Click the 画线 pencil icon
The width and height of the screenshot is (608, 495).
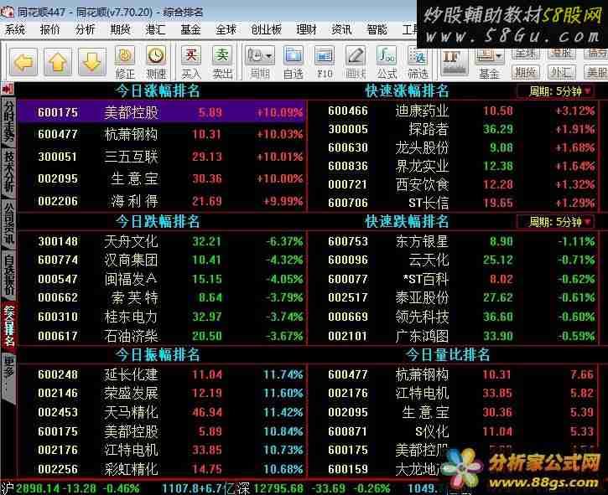356,62
